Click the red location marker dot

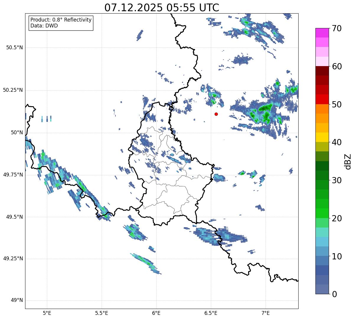coord(216,114)
